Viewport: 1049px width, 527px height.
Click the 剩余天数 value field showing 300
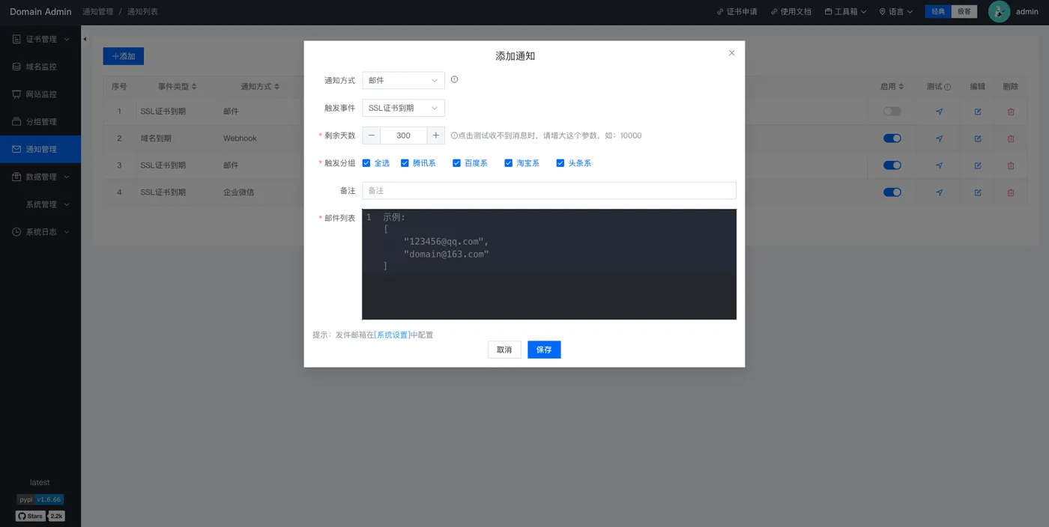pos(404,135)
